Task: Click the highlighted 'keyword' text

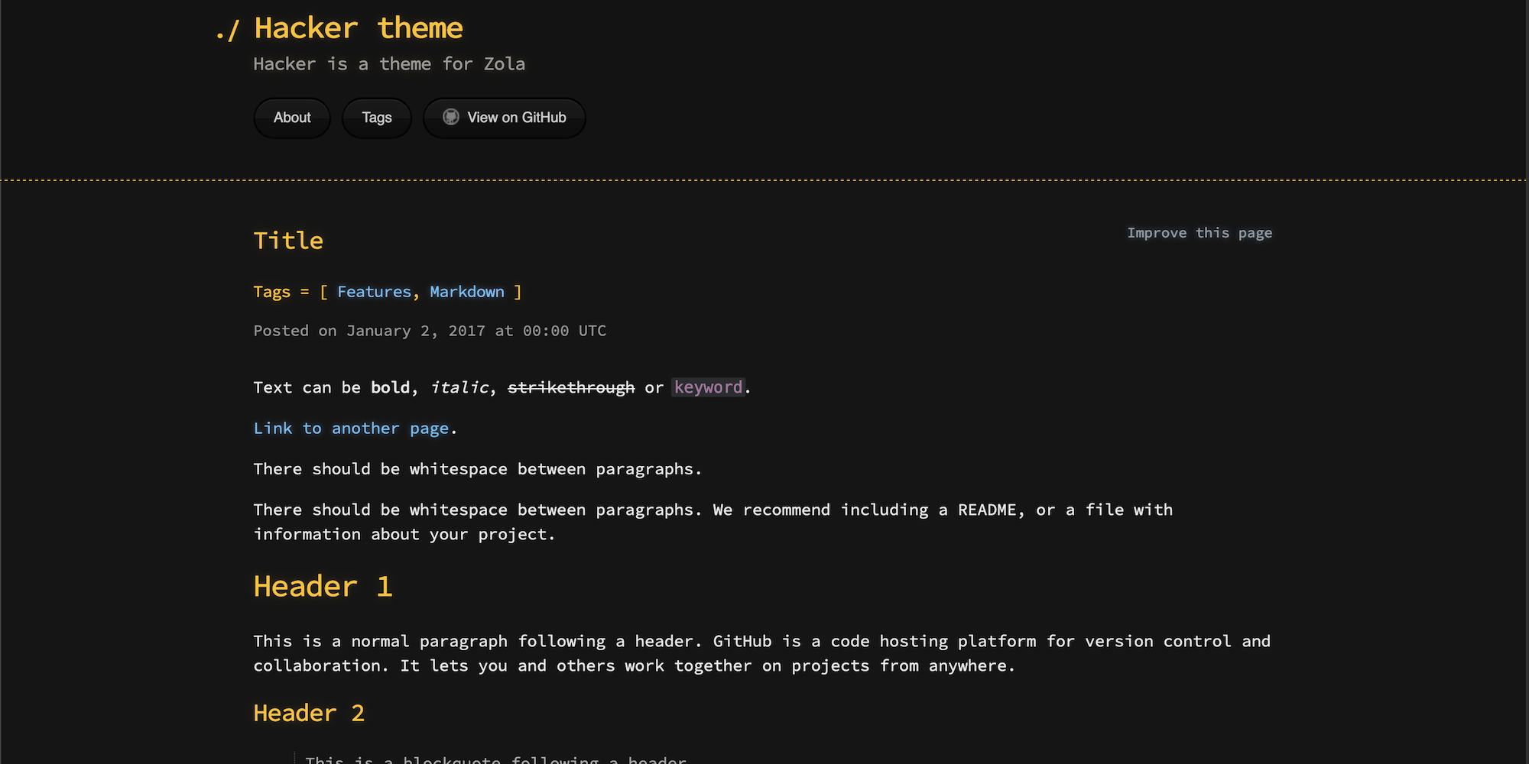Action: pos(707,387)
